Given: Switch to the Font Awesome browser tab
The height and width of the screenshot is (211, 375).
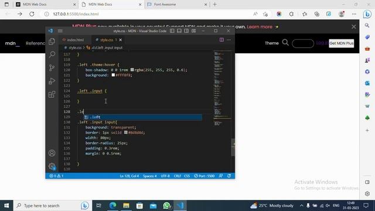Looking at the screenshot, I should 177,4.
